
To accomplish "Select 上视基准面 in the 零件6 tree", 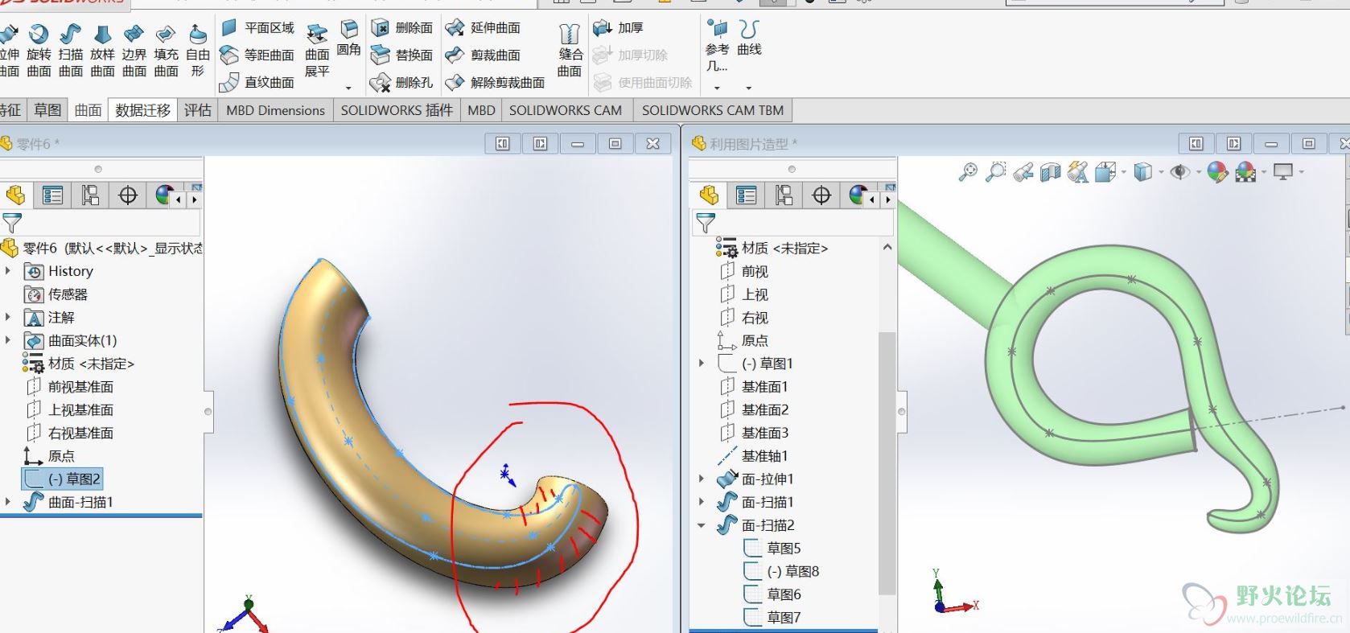I will point(69,409).
